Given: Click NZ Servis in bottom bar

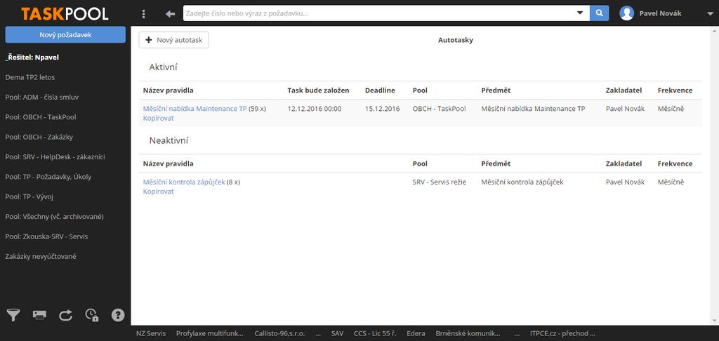Looking at the screenshot, I should [x=151, y=334].
